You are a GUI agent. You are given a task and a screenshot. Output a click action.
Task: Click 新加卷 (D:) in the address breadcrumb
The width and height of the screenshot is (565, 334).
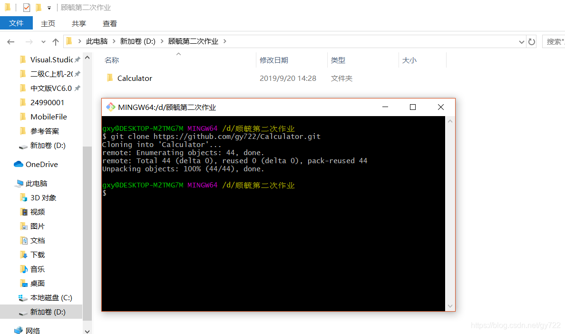pos(137,41)
